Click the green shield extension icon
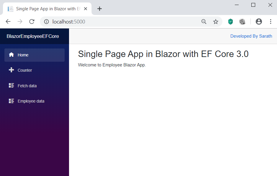 coord(230,22)
